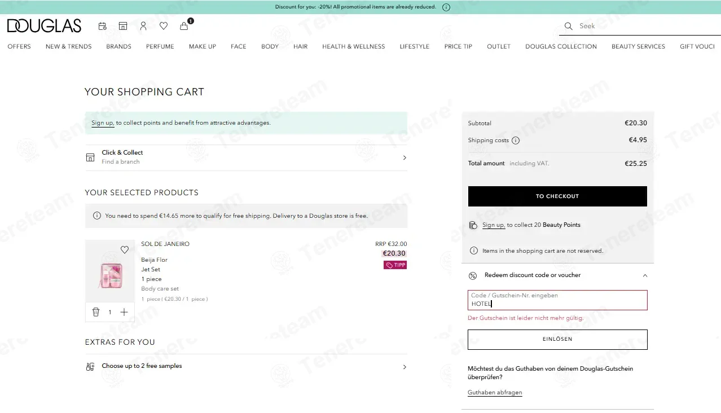Image resolution: width=721 pixels, height=413 pixels.
Task: Open the user account icon
Action: 143,26
